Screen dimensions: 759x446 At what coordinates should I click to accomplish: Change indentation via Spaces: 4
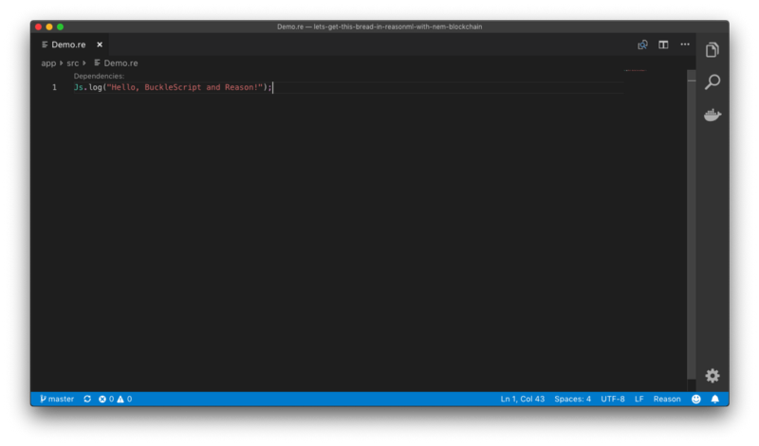[573, 399]
